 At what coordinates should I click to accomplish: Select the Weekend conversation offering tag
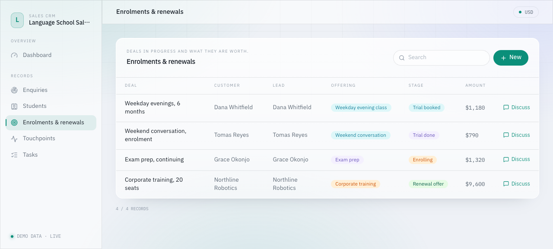point(361,135)
